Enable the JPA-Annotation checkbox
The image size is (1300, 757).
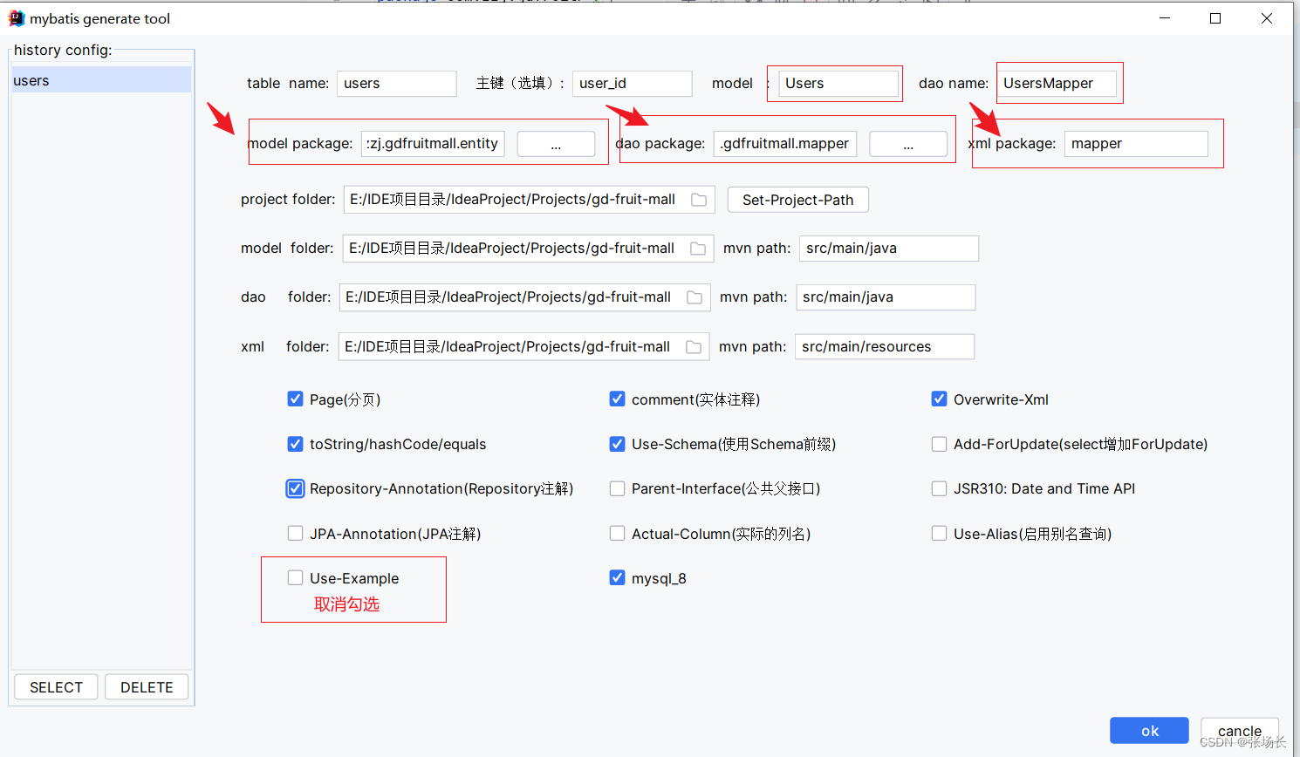pos(295,534)
